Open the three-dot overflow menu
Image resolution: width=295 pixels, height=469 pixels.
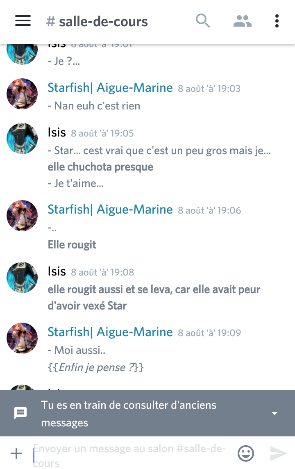(277, 21)
